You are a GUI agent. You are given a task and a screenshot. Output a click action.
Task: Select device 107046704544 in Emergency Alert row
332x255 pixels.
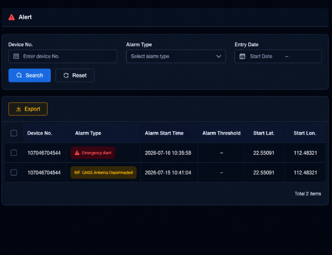point(44,153)
